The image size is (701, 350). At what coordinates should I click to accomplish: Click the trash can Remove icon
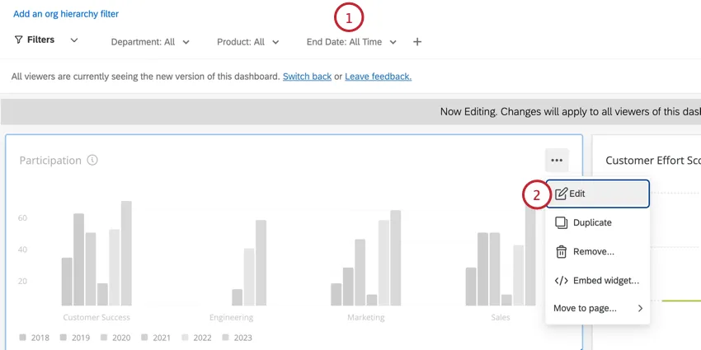[x=561, y=252]
